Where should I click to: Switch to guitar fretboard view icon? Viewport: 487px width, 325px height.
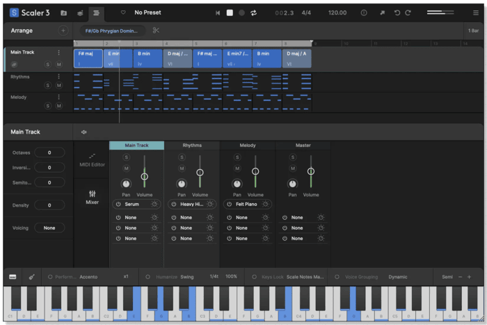(x=32, y=276)
